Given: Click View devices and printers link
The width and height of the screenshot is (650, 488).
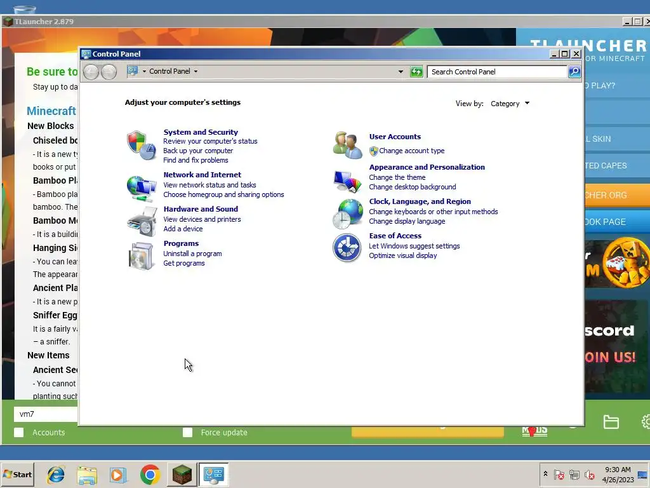Looking at the screenshot, I should pos(202,219).
